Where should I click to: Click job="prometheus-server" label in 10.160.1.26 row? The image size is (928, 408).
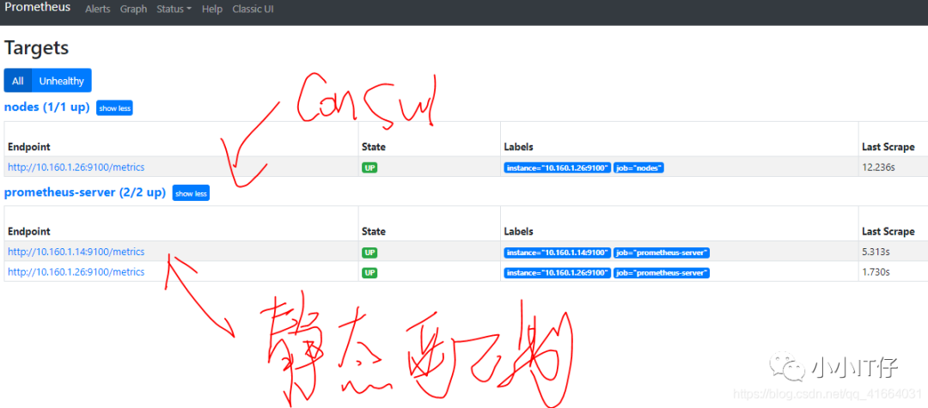click(x=662, y=272)
